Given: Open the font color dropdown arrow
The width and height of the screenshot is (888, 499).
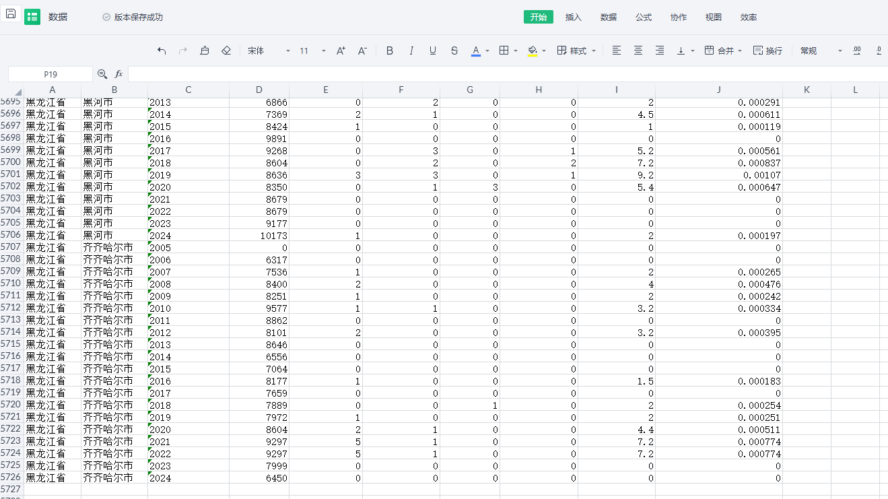Looking at the screenshot, I should (x=487, y=51).
